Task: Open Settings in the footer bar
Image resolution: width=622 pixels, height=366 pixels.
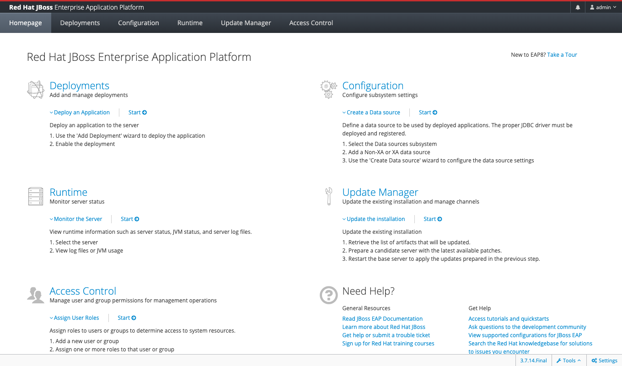Action: [604, 361]
